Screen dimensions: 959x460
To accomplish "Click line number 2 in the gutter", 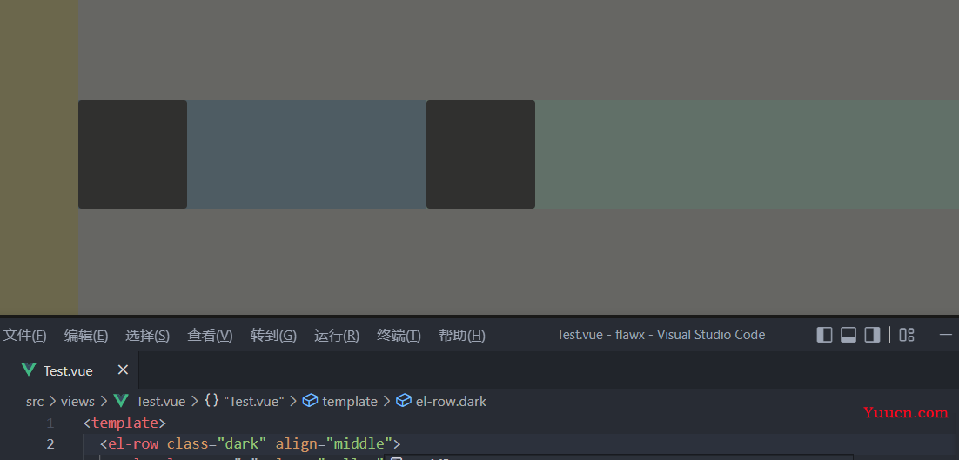I will tap(50, 443).
